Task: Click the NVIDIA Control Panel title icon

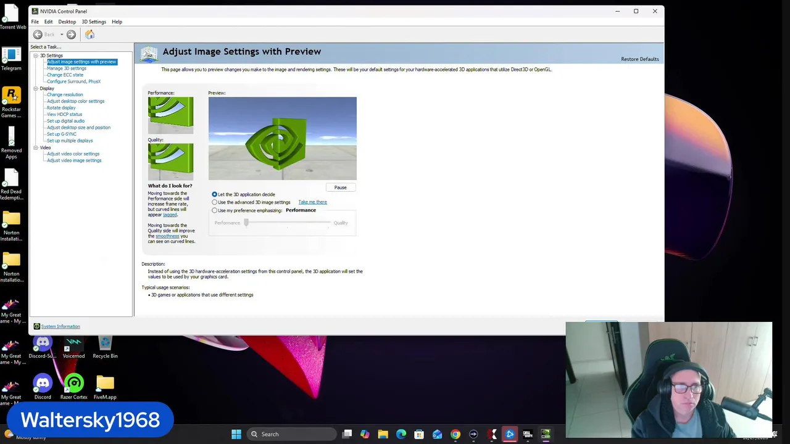Action: tap(35, 11)
